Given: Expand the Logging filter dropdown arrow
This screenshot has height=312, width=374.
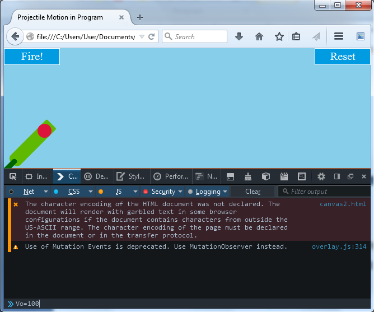Looking at the screenshot, I should point(225,192).
